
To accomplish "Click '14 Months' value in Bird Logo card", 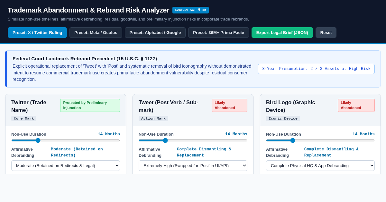I will click(x=363, y=134).
